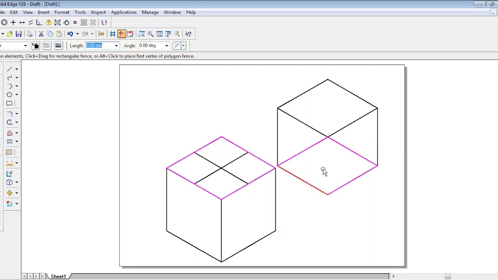Click the Undo arrow icon
This screenshot has height=280, width=498.
(x=70, y=34)
